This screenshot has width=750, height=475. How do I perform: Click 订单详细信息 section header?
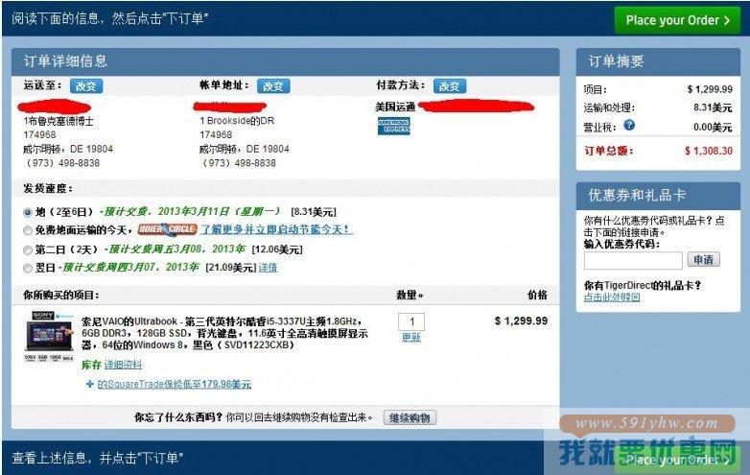[x=285, y=61]
